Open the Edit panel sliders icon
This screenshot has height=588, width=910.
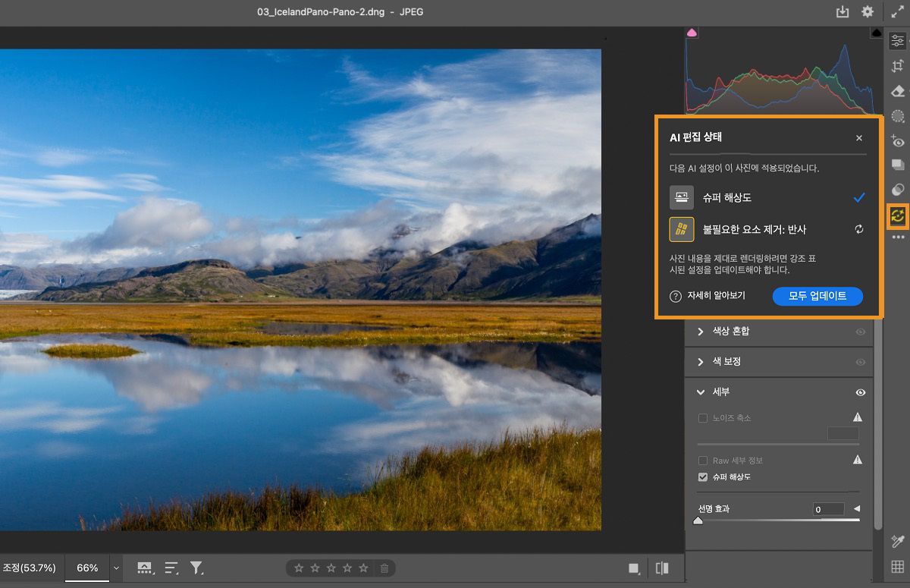coord(898,41)
